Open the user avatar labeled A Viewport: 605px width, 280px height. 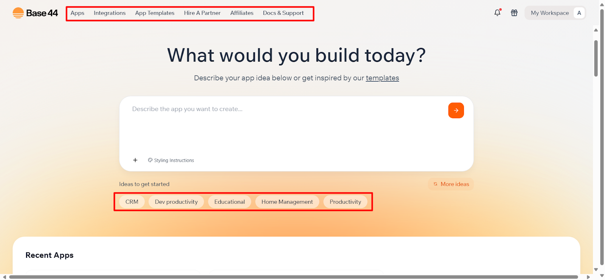(579, 13)
